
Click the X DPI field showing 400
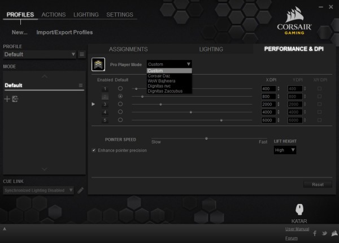[x=268, y=89]
